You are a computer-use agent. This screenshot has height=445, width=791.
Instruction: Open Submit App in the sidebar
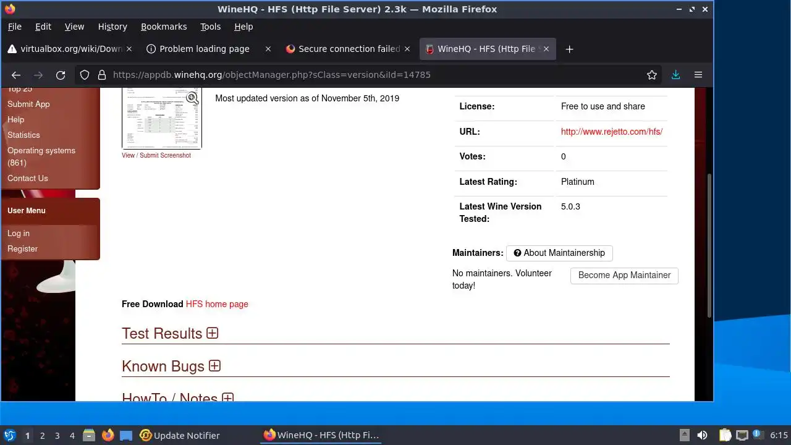tap(28, 104)
